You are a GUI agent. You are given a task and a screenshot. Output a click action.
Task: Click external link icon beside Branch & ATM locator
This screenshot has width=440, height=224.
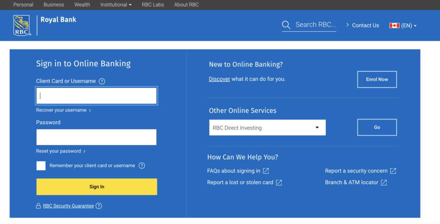(384, 183)
